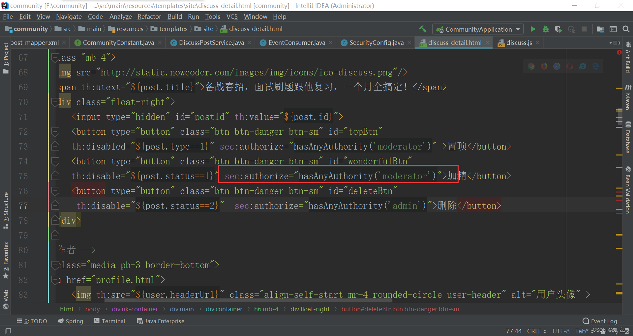Open the Maven tool window
Screen dimensions: 633x336
click(x=628, y=97)
